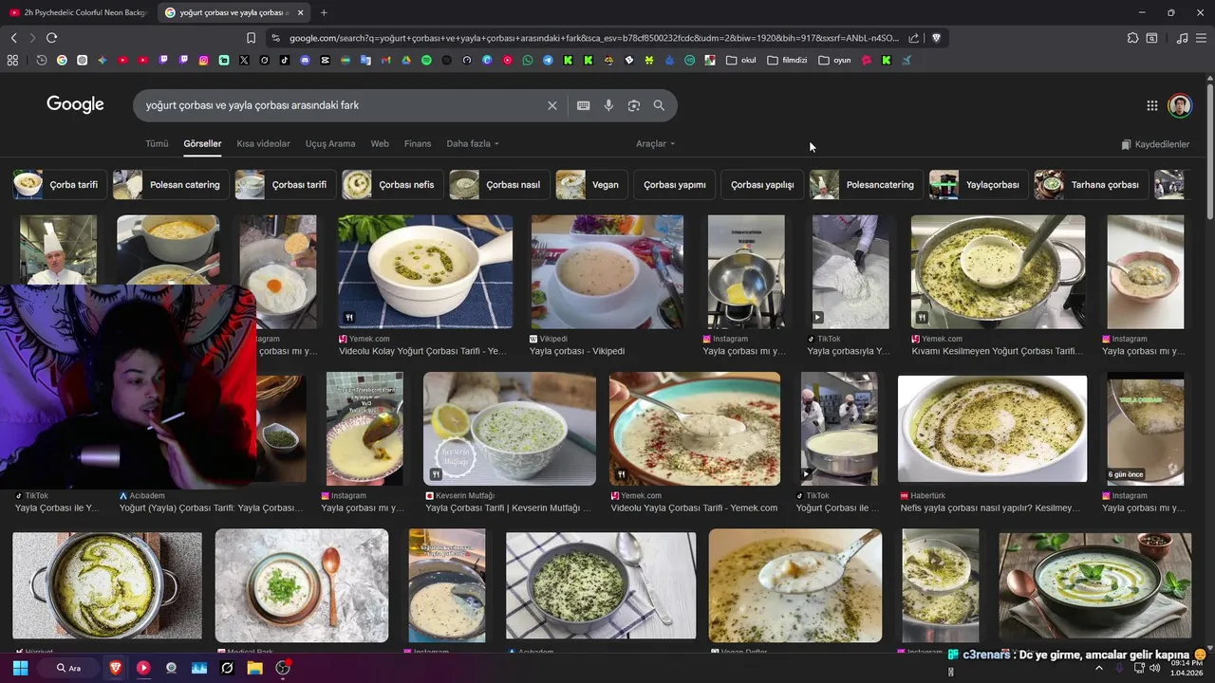Open the oyun bookmarks folder
The height and width of the screenshot is (683, 1215).
[835, 60]
